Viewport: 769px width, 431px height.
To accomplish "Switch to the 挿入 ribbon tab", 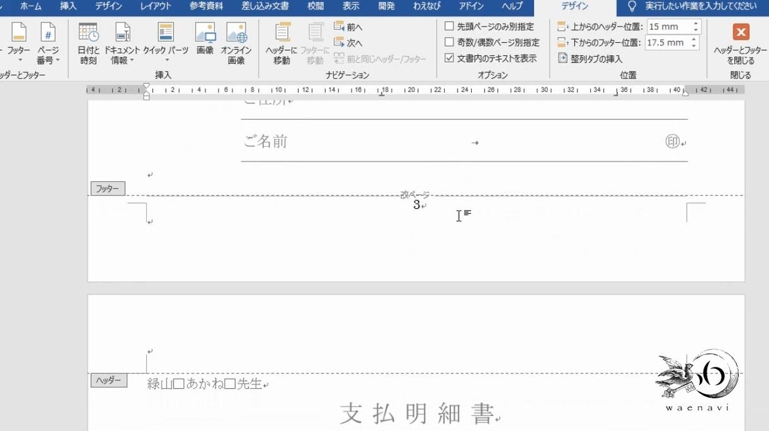I will click(x=69, y=7).
